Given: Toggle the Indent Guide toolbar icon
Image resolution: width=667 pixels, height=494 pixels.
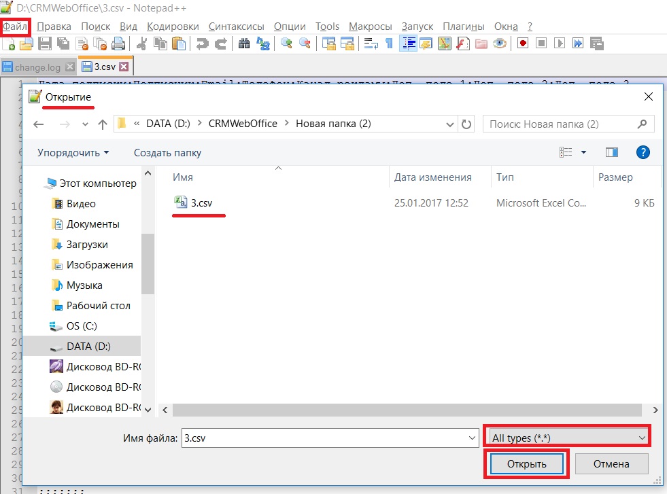Looking at the screenshot, I should click(408, 43).
